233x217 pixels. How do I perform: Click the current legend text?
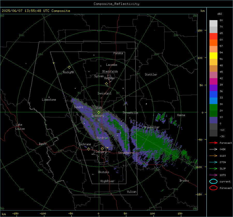[225, 181]
